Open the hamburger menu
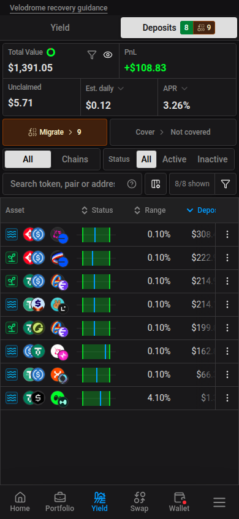Screen dimensions: 239x519 point(219,502)
